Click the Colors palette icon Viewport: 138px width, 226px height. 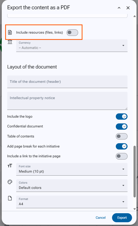tap(10, 182)
